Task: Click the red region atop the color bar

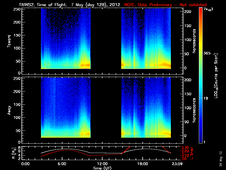Action: tap(201, 11)
